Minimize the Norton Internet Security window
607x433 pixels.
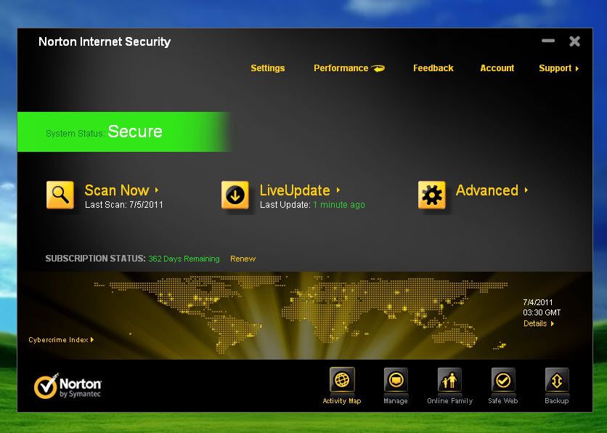pyautogui.click(x=548, y=41)
